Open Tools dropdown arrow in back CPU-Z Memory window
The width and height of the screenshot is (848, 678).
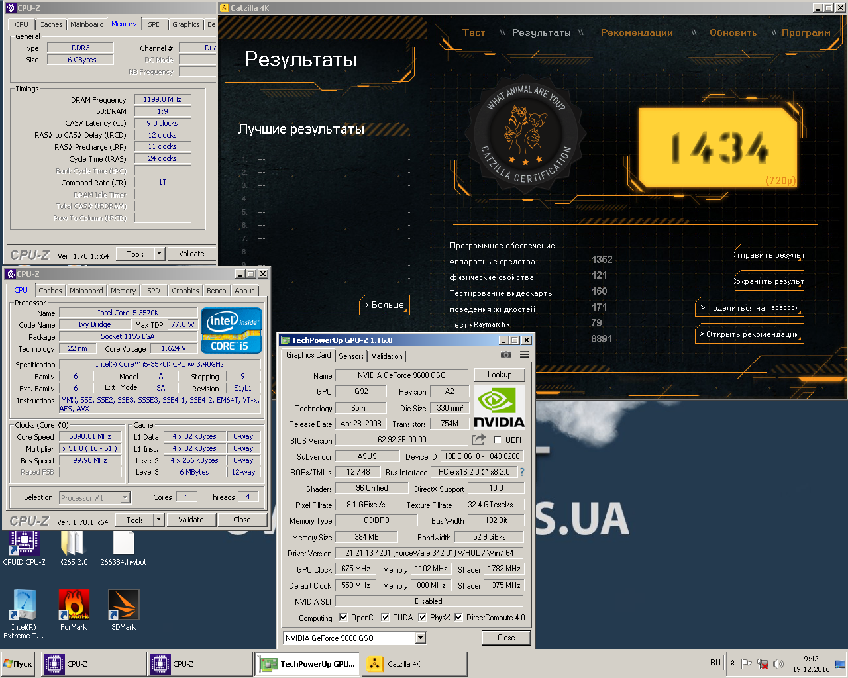(159, 254)
